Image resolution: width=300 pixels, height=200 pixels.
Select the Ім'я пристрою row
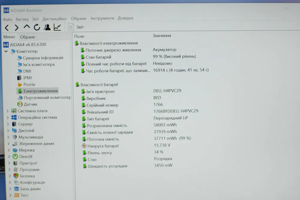coord(131,91)
